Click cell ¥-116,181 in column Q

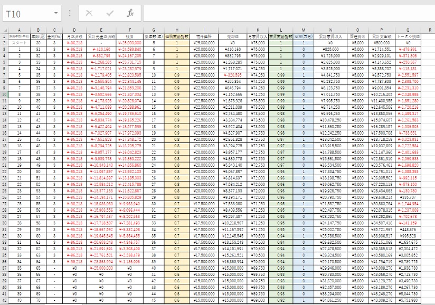click(408, 69)
